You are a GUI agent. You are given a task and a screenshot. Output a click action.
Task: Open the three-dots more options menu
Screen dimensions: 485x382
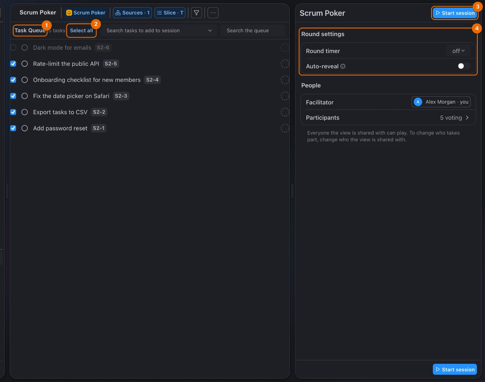click(213, 13)
